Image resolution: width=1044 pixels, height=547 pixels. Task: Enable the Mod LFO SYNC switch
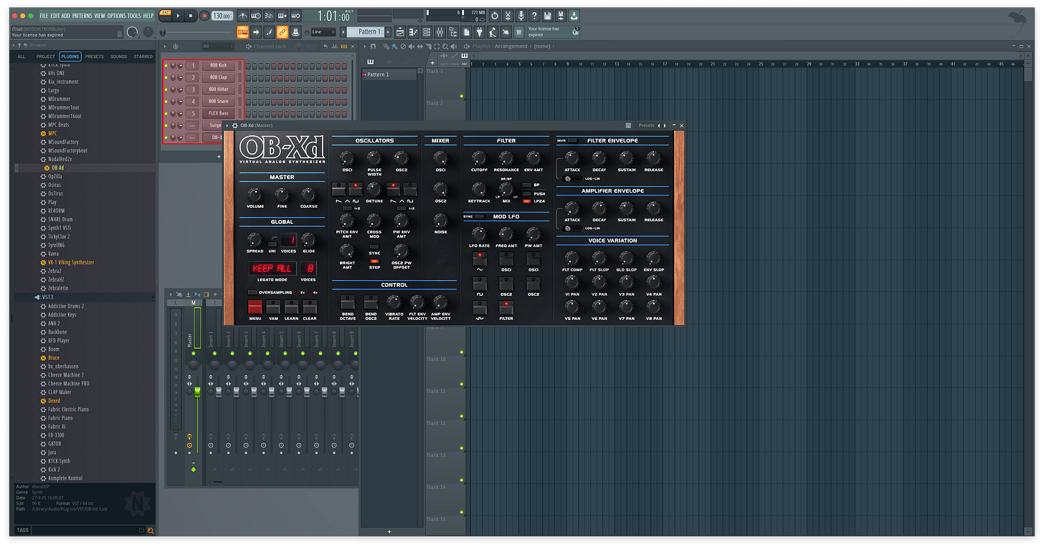(x=479, y=216)
